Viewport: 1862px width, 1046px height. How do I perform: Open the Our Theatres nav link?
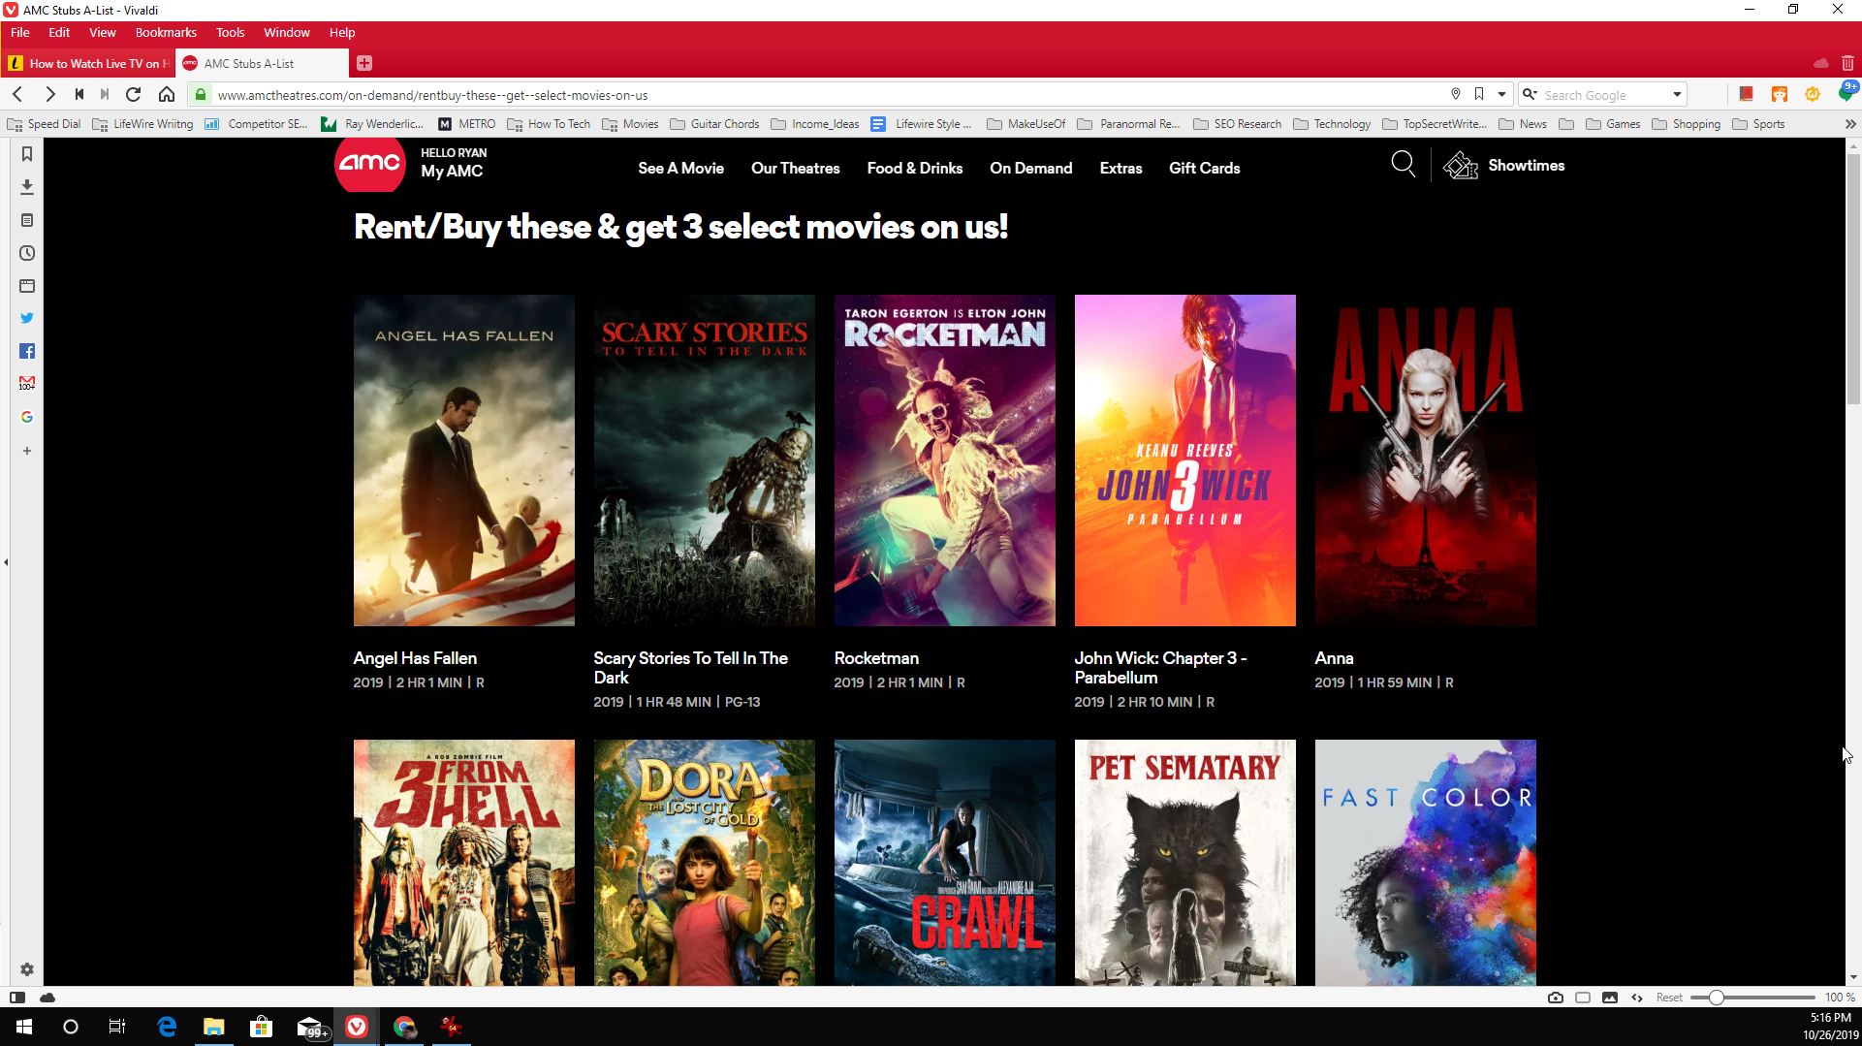point(795,168)
